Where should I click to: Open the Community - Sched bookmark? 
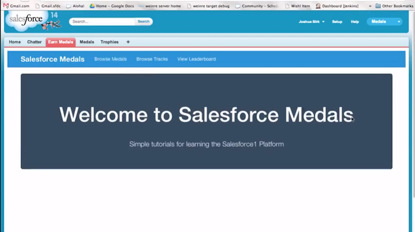click(256, 6)
